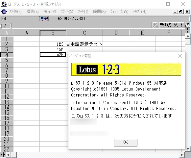This screenshot has height=158, width=191.
Task: Click the horizontal splitter icon at bottom left
Action: click(x=3, y=155)
